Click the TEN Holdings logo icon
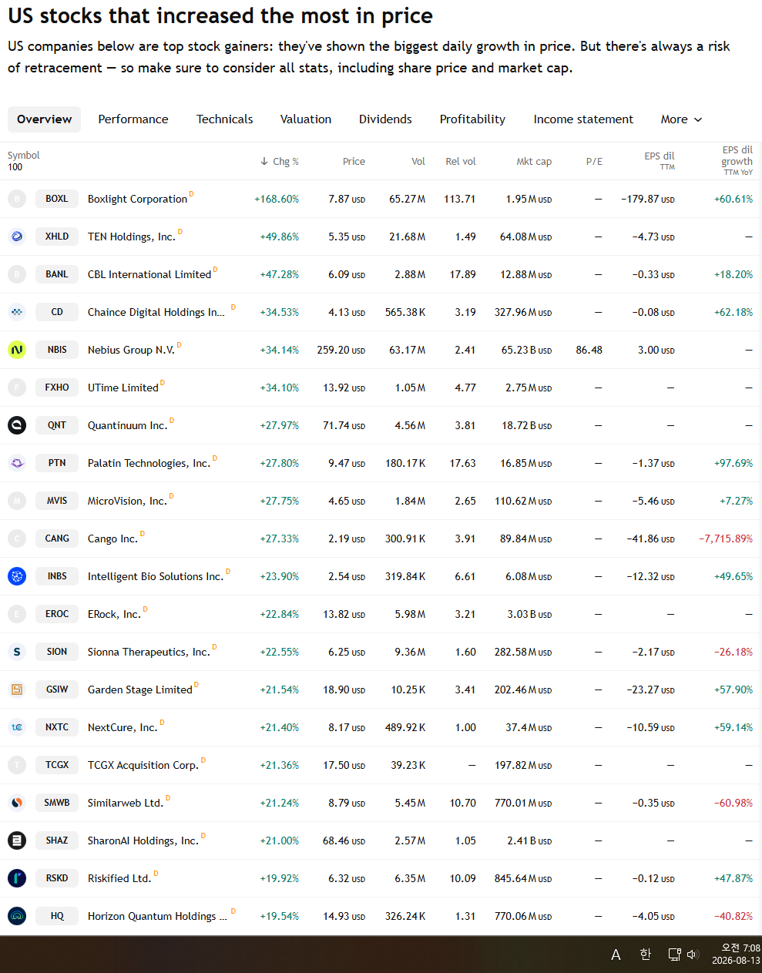762x973 pixels. [17, 237]
